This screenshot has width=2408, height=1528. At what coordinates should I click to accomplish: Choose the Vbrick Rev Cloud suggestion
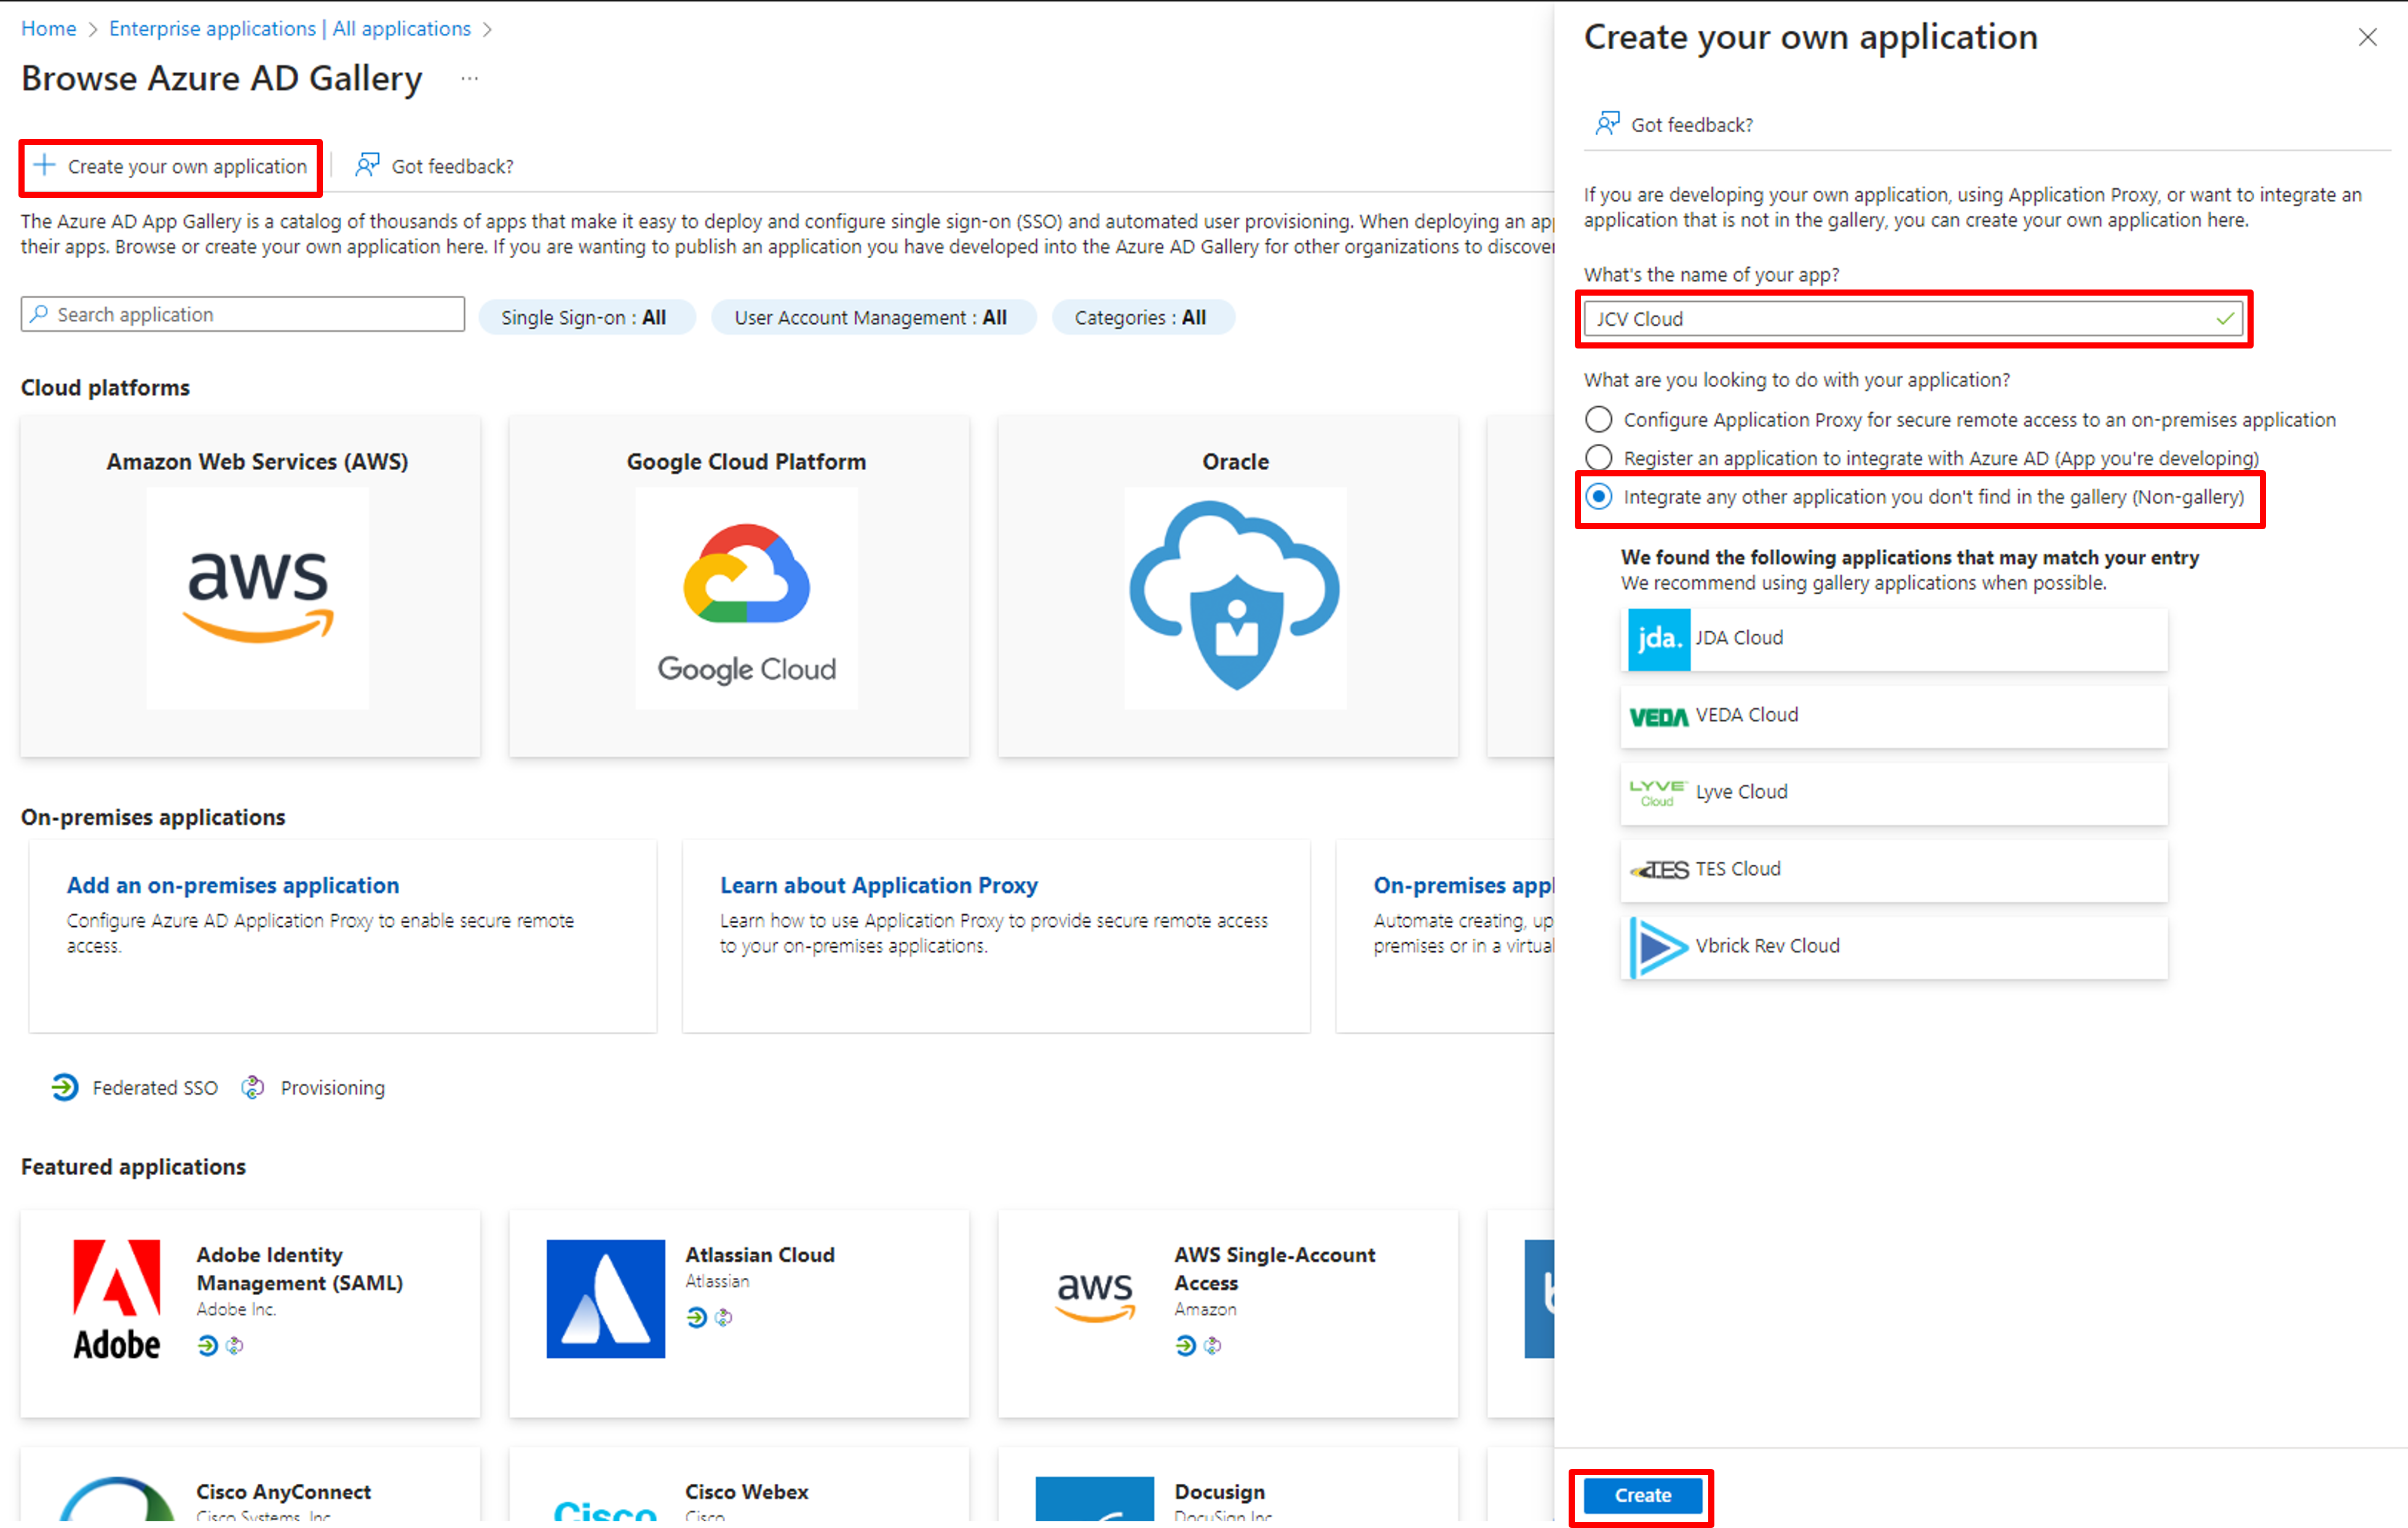1893,947
